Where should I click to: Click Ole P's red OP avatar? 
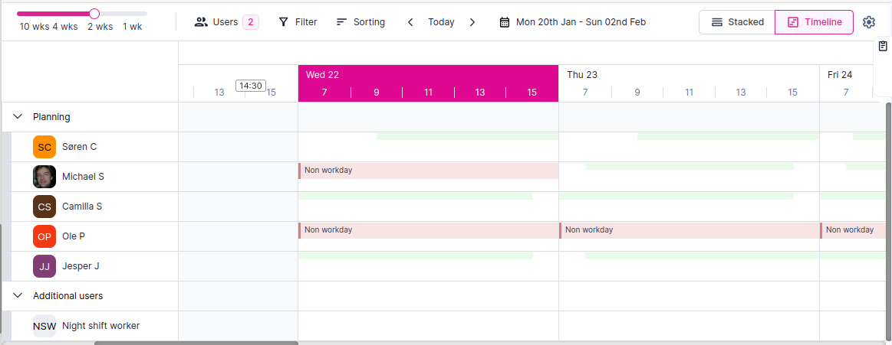pos(44,236)
